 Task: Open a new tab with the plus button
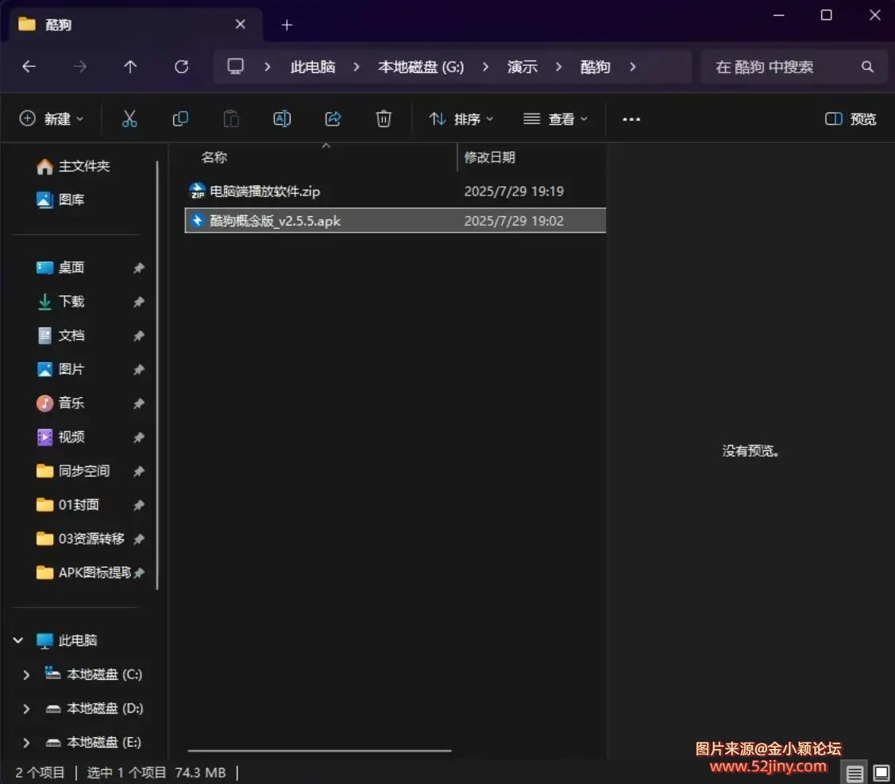click(x=287, y=25)
